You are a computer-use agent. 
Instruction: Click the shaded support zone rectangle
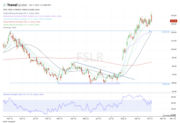point(89,83)
